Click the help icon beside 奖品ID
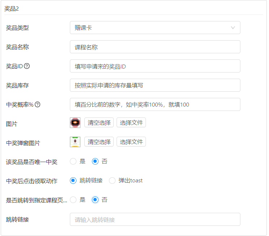The image size is (269, 236). [x=27, y=66]
